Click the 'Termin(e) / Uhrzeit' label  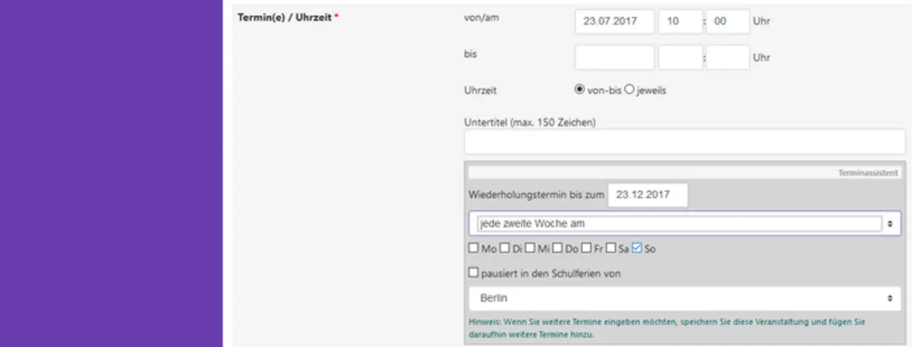tap(287, 17)
